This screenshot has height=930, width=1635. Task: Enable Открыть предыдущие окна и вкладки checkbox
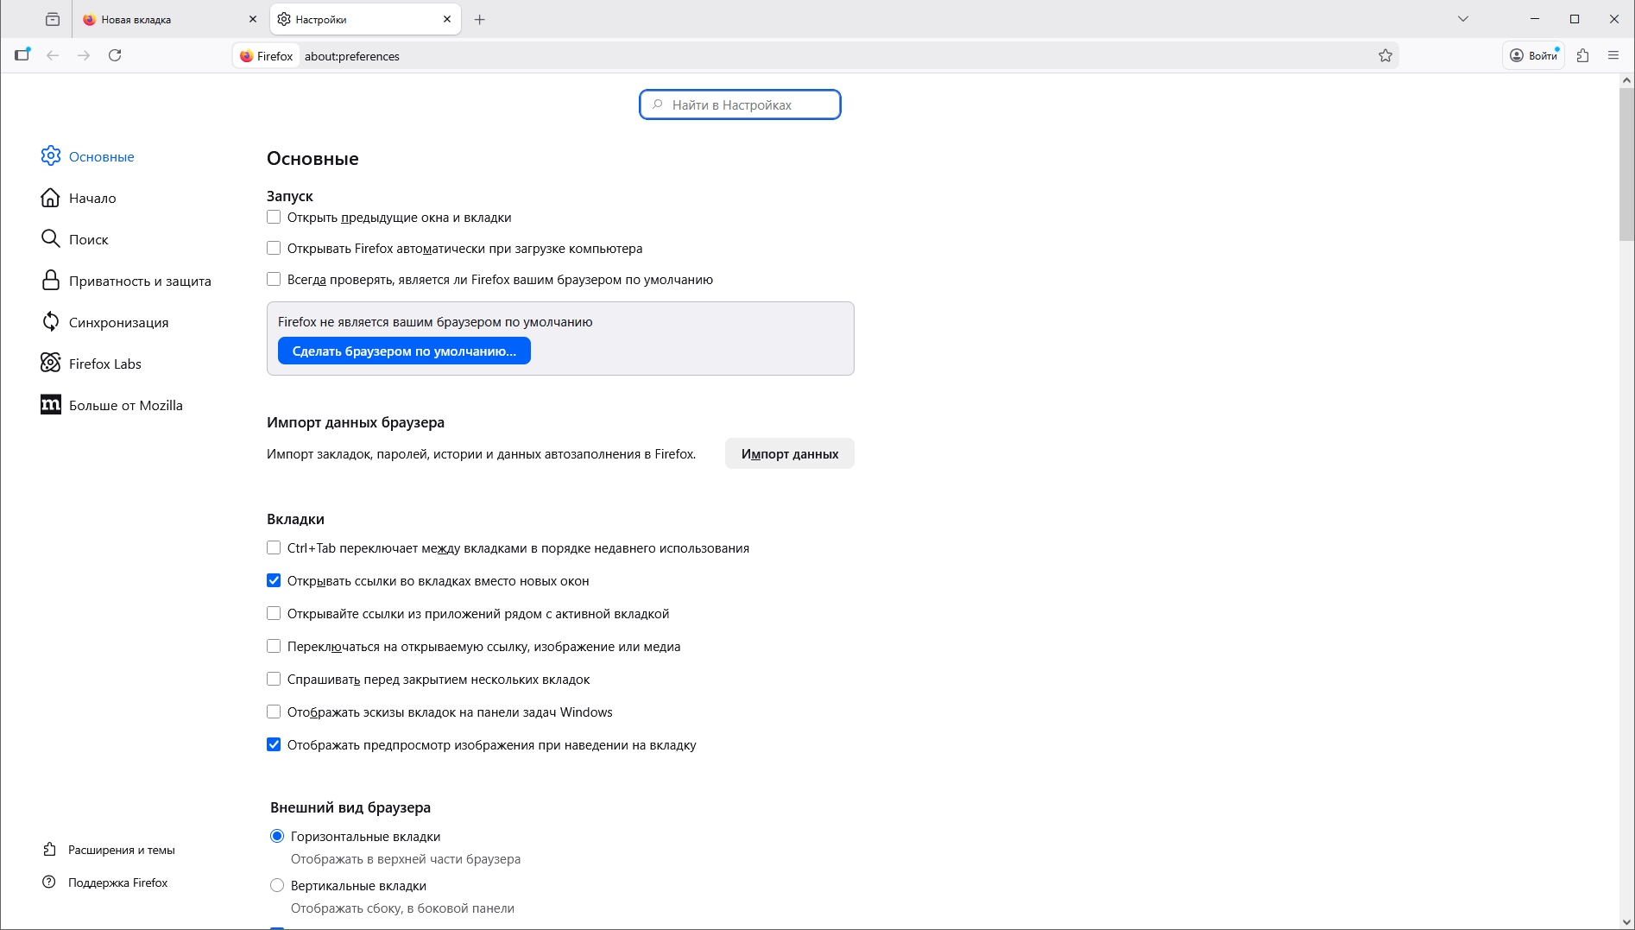coord(274,218)
